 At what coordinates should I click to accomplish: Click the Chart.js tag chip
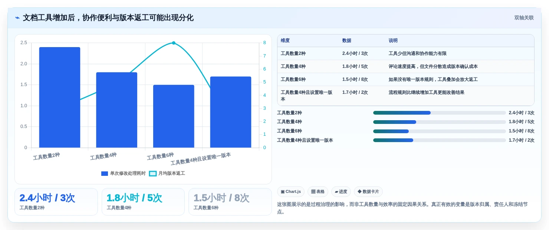click(291, 192)
